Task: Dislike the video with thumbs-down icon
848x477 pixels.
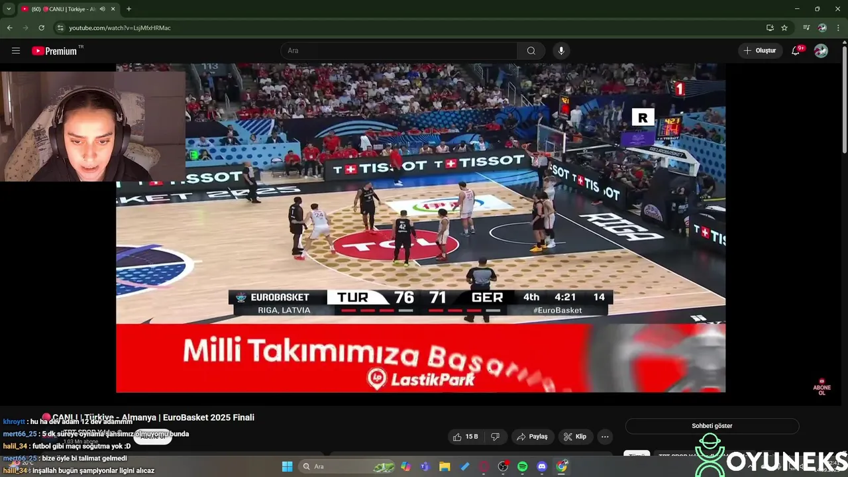Action: click(x=495, y=437)
